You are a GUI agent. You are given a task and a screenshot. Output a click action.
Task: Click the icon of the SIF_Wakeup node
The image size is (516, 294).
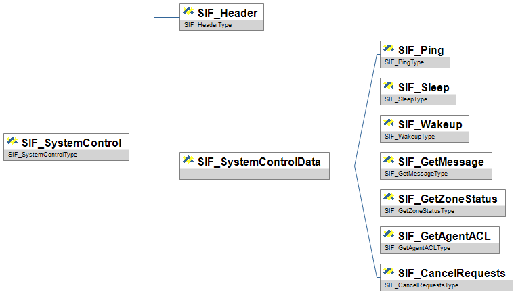pos(389,124)
